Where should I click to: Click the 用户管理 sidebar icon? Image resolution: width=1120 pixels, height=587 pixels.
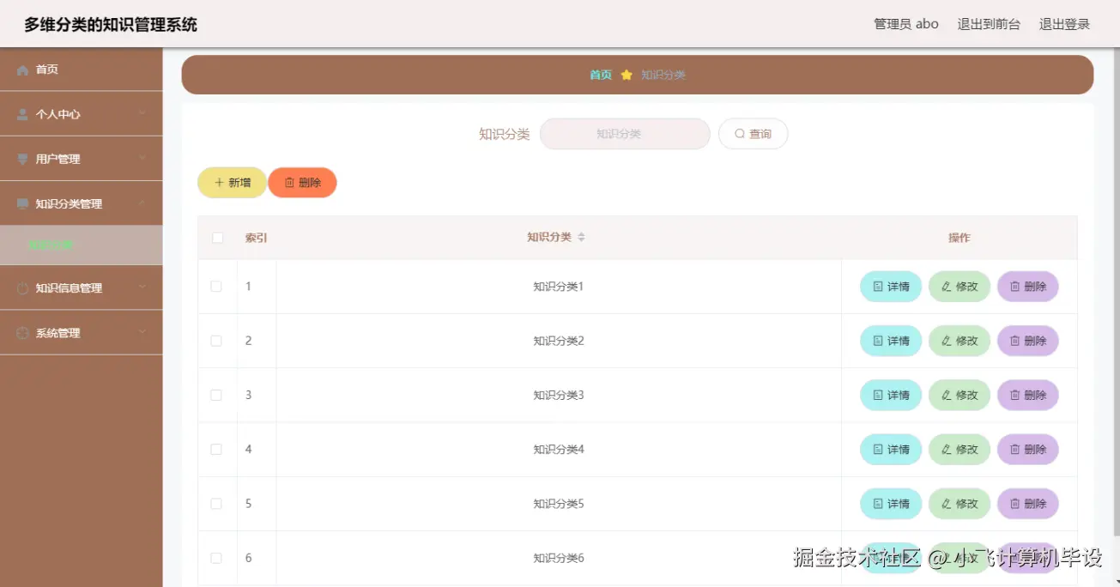(24, 158)
